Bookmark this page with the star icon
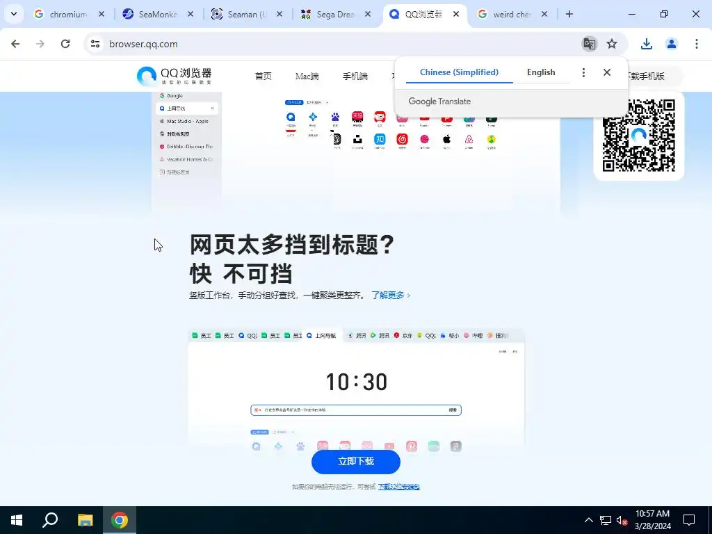 pos(612,44)
